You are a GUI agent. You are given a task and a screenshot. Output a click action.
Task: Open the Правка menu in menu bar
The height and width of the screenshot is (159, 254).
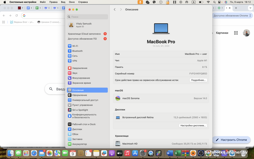[x=53, y=2]
